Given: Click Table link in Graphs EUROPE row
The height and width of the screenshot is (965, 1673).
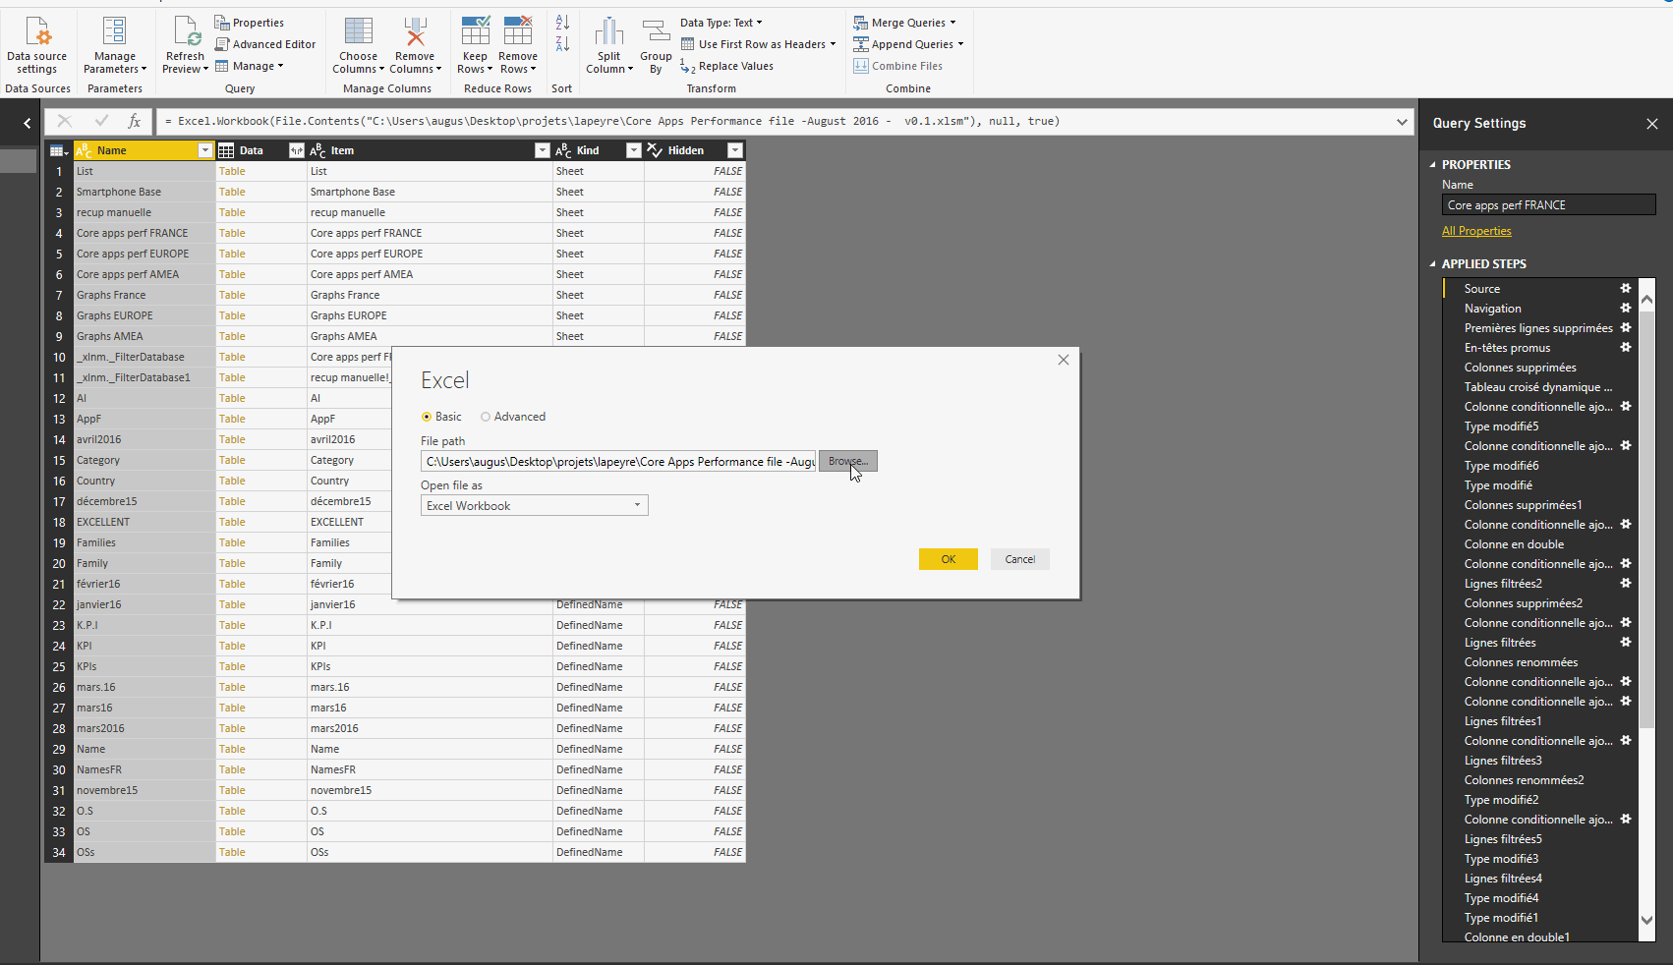Looking at the screenshot, I should pyautogui.click(x=232, y=315).
